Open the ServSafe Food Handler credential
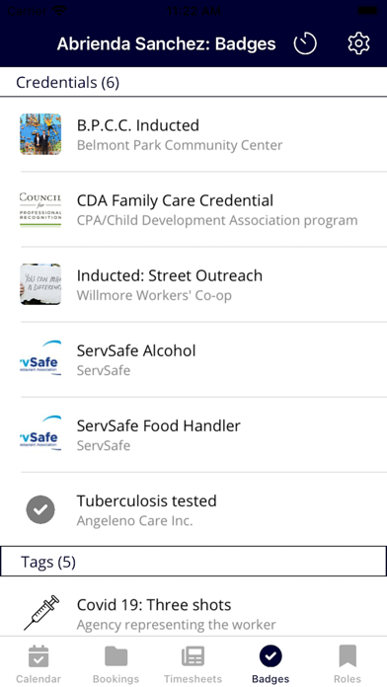This screenshot has width=387, height=687. click(193, 434)
